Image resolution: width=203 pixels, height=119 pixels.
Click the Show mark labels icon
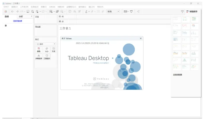(x=98, y=12)
